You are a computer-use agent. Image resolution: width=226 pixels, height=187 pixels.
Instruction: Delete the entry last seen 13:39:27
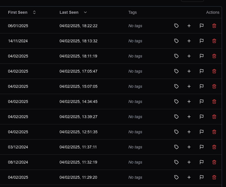coord(214,117)
